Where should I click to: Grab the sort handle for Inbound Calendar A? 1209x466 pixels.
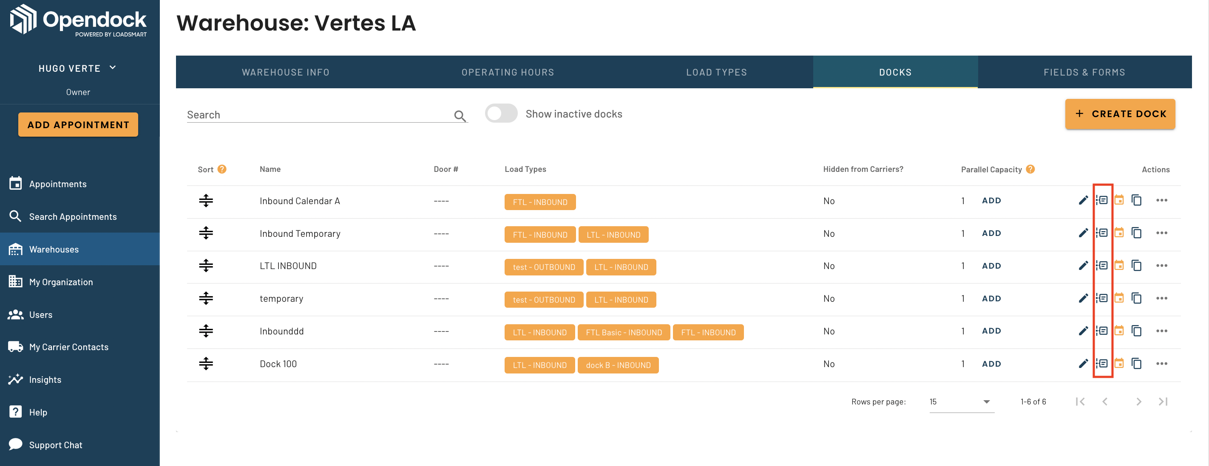coord(206,200)
